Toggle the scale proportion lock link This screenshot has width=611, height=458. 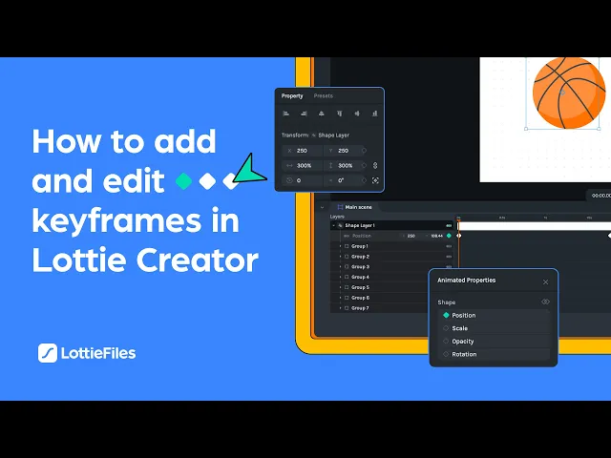[x=375, y=165]
